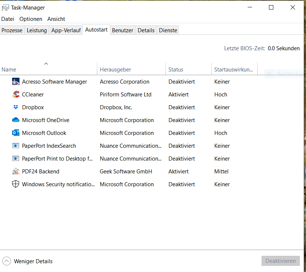
Task: Click the CCleaner icon
Action: tap(16, 94)
